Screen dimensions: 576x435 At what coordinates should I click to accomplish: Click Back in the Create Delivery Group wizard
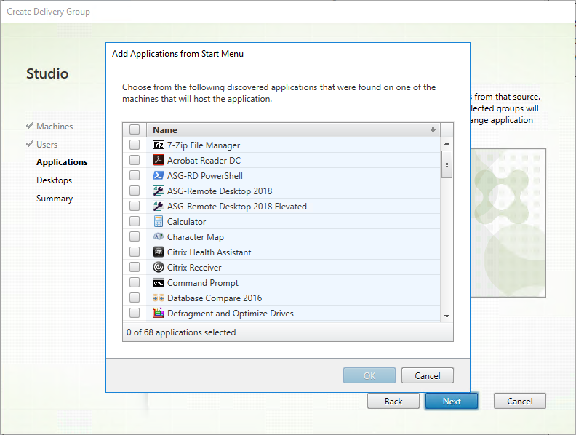393,402
